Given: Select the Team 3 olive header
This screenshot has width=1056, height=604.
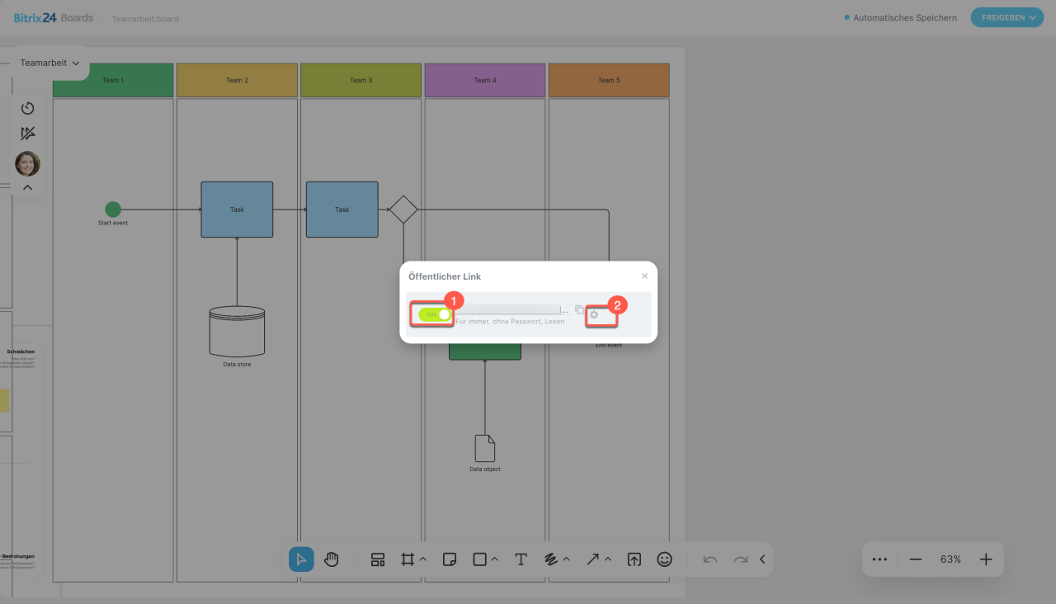Looking at the screenshot, I should point(361,80).
